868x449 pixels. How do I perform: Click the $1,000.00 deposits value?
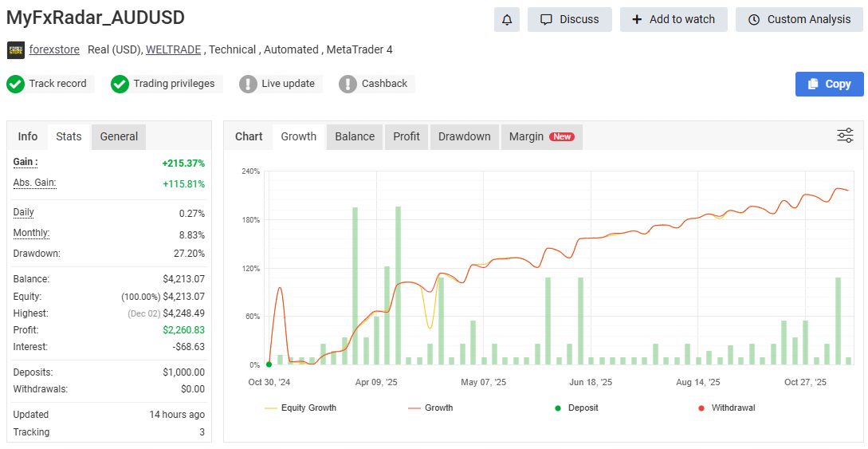(184, 372)
